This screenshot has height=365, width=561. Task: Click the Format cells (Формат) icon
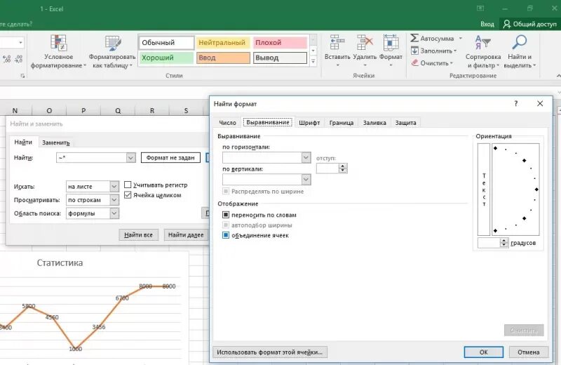pyautogui.click(x=391, y=42)
